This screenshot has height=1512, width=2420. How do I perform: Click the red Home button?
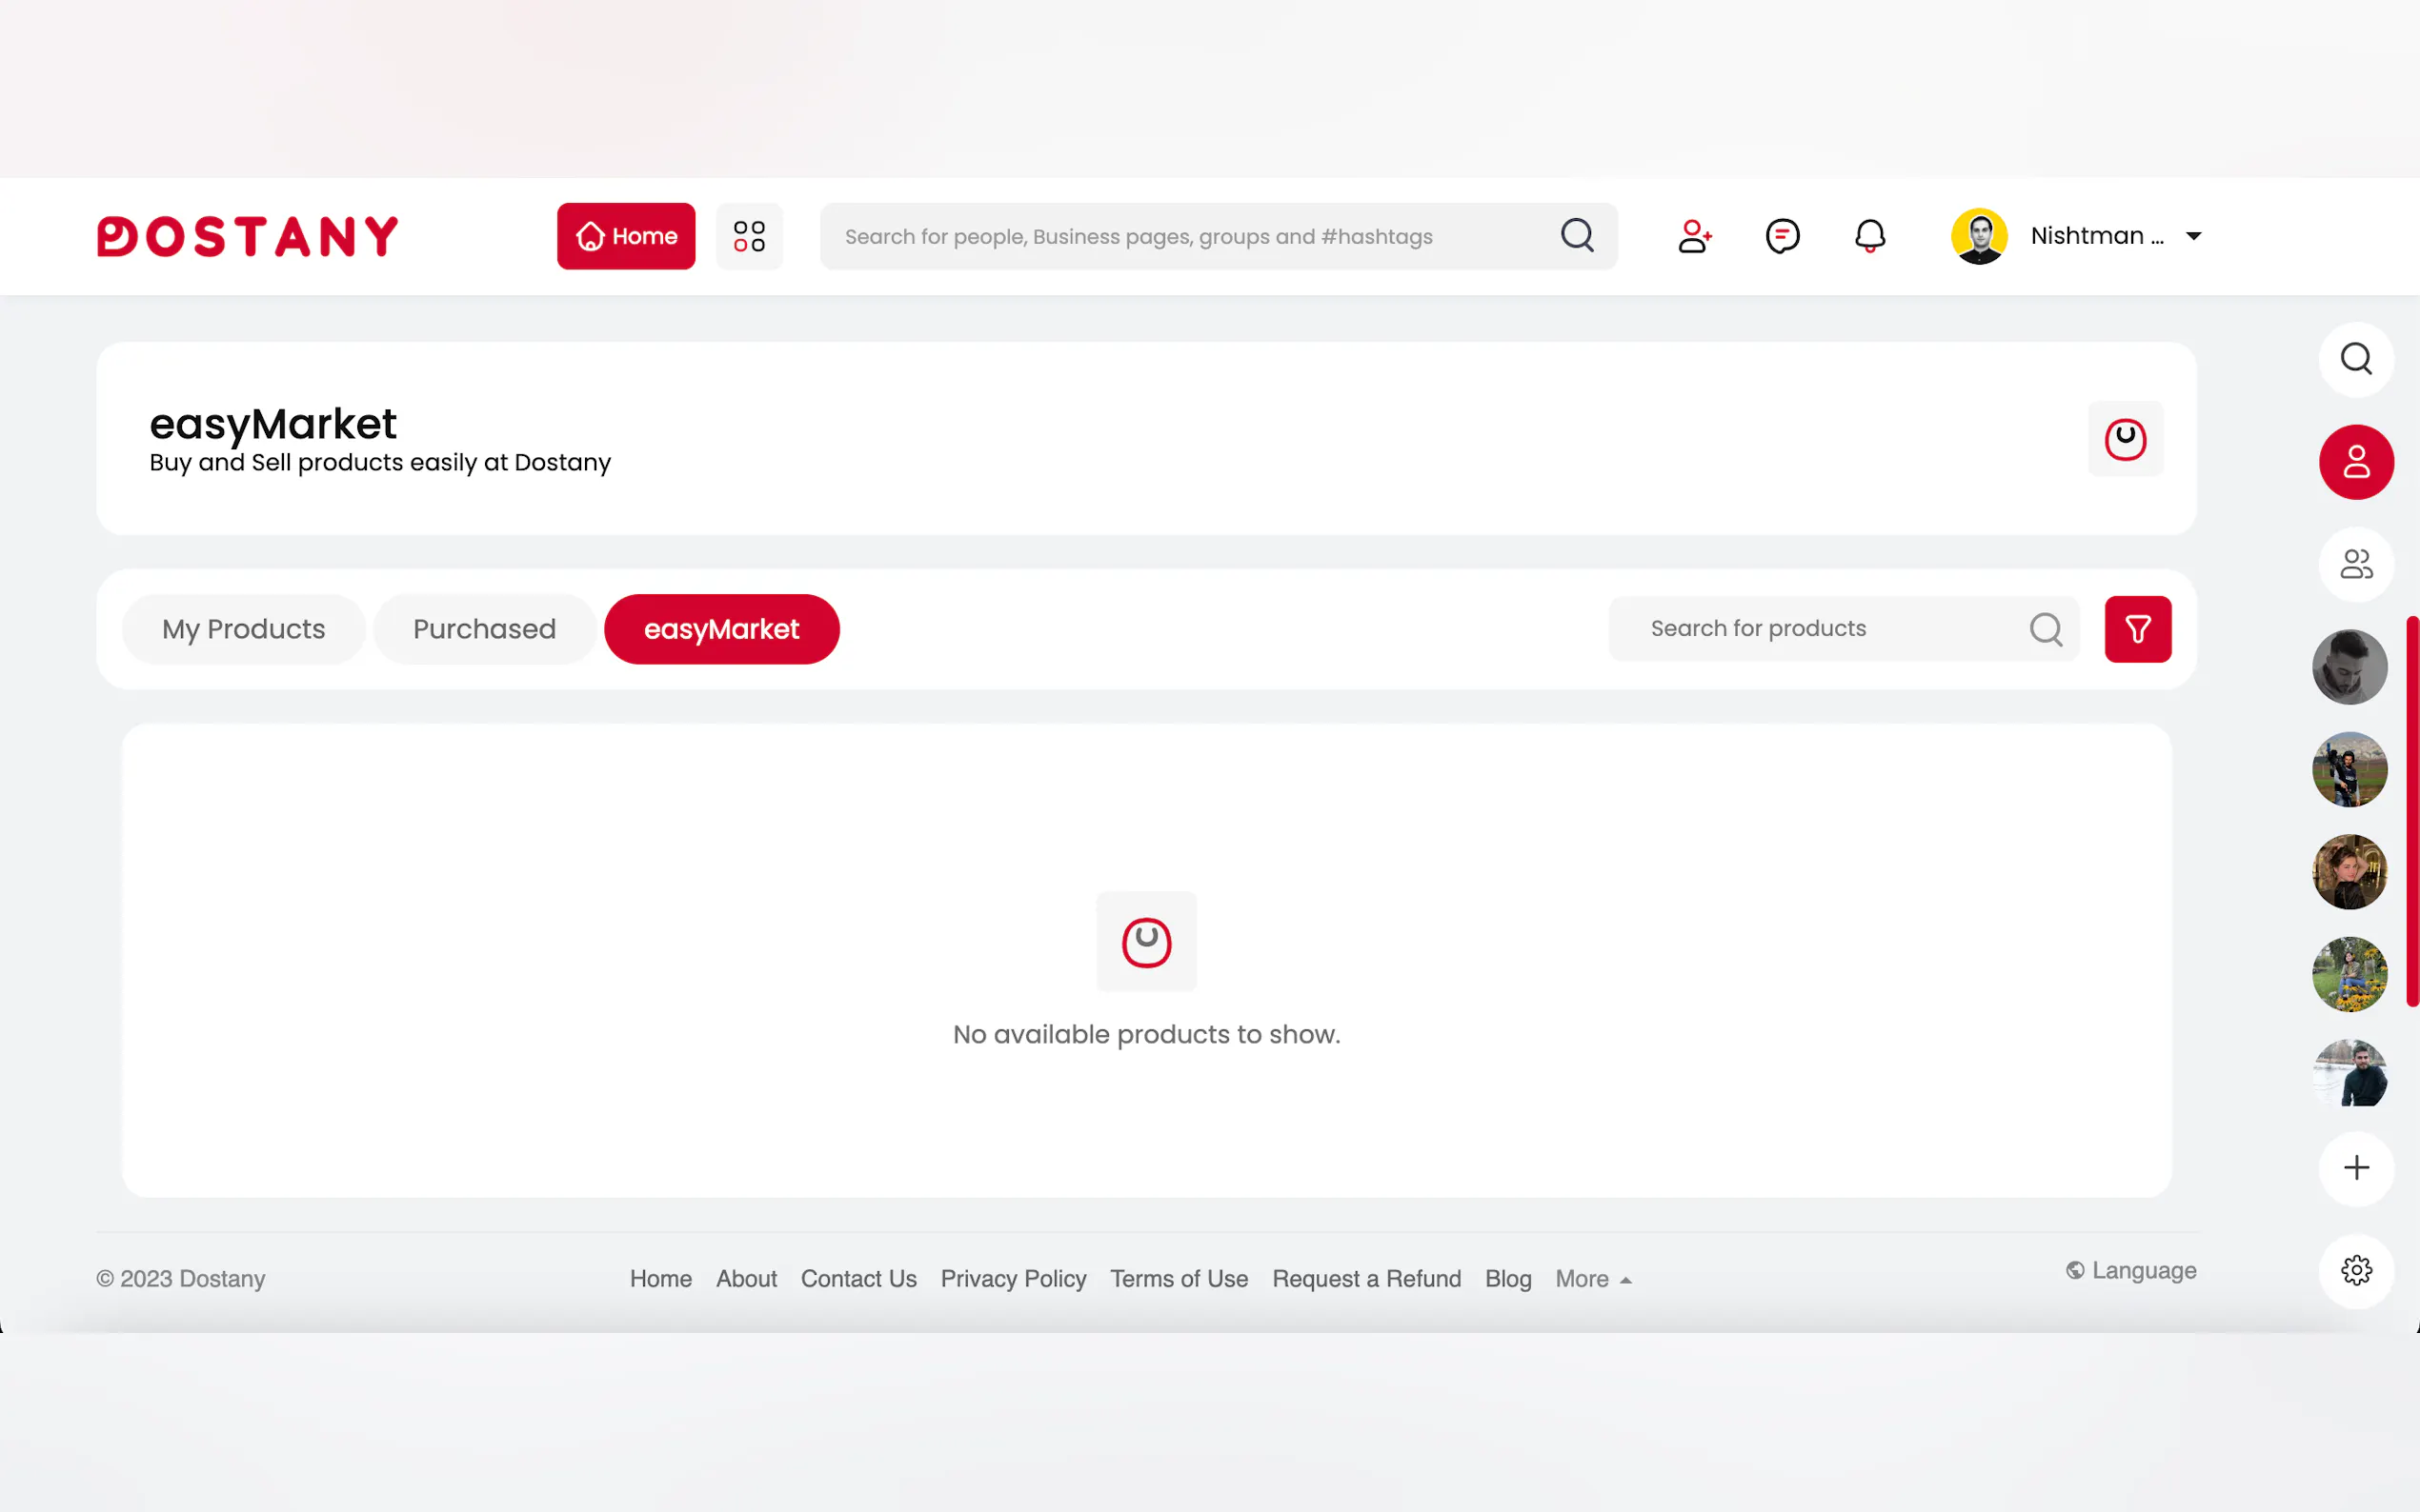tap(625, 236)
